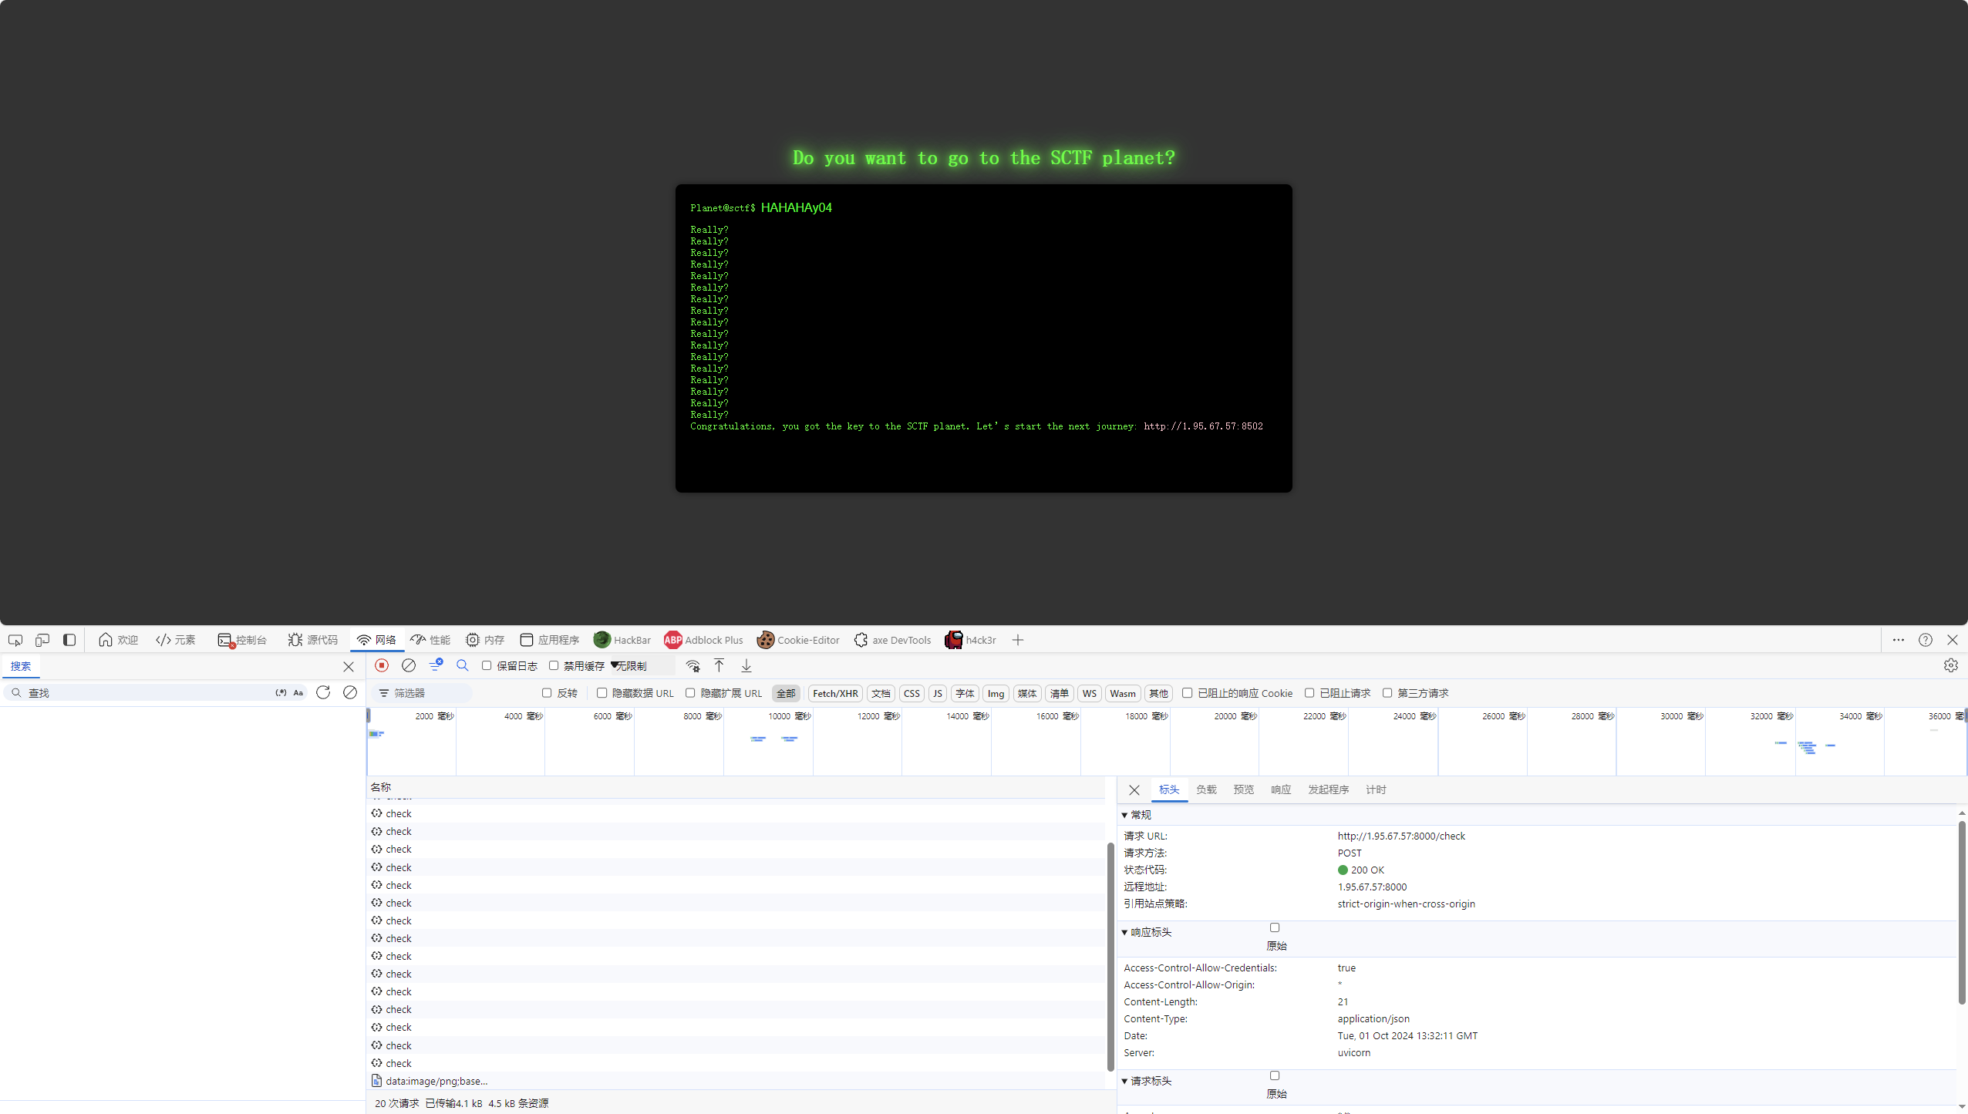Toggle device emulation icon

point(42,640)
